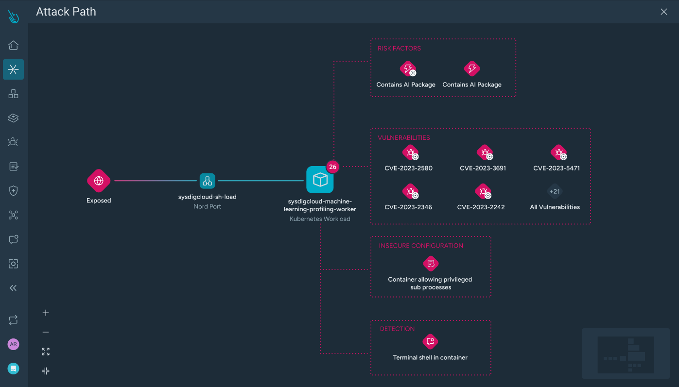Select the sysdigcloud-sh-load node icon

point(208,181)
